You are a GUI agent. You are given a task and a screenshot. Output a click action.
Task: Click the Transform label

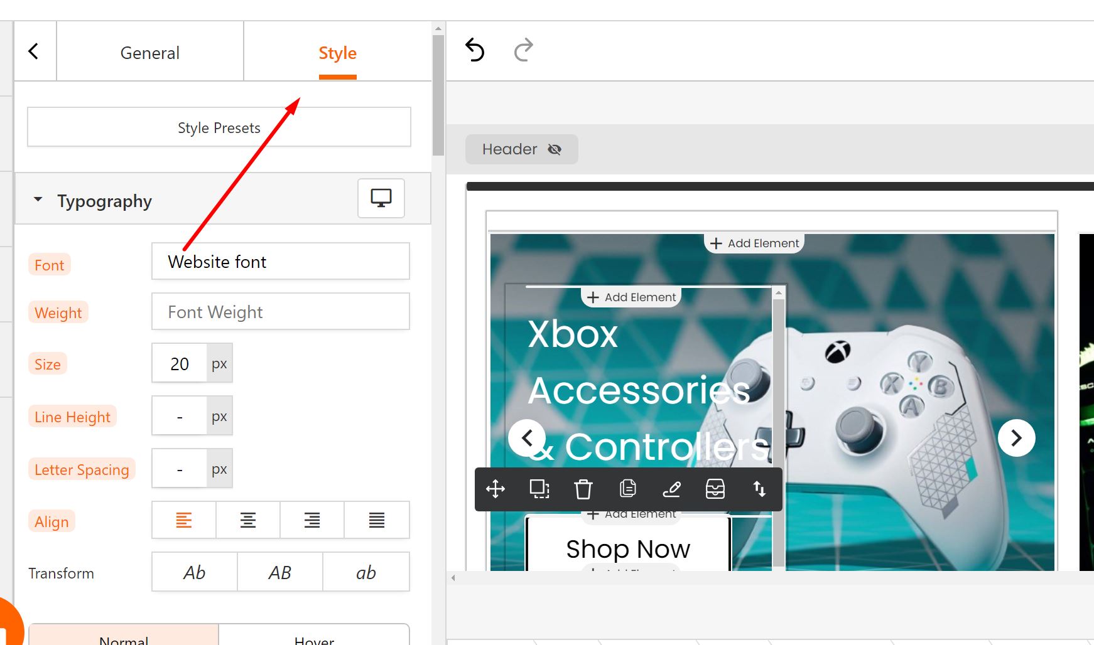click(61, 573)
